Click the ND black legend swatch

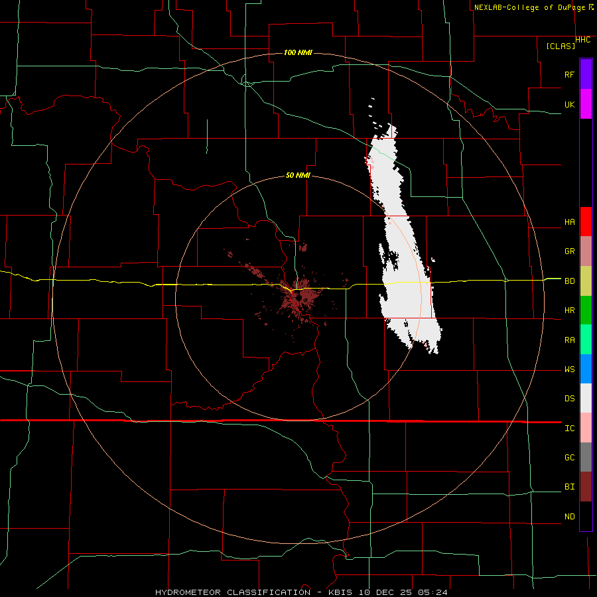586,516
